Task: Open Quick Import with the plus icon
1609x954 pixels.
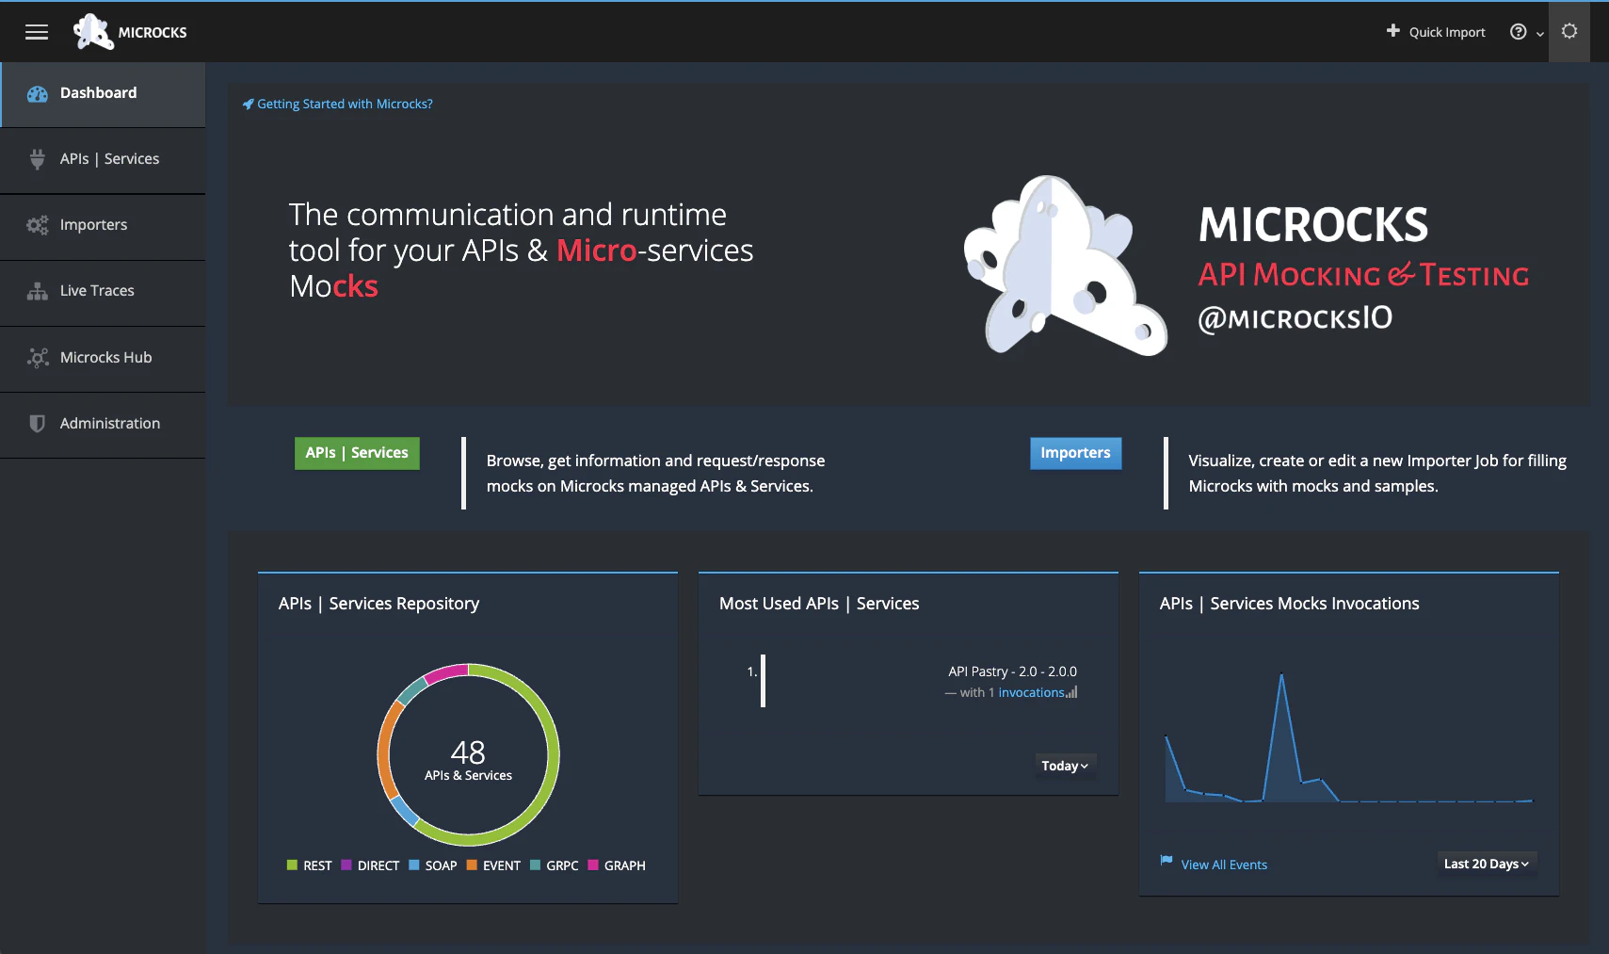Action: [1392, 31]
